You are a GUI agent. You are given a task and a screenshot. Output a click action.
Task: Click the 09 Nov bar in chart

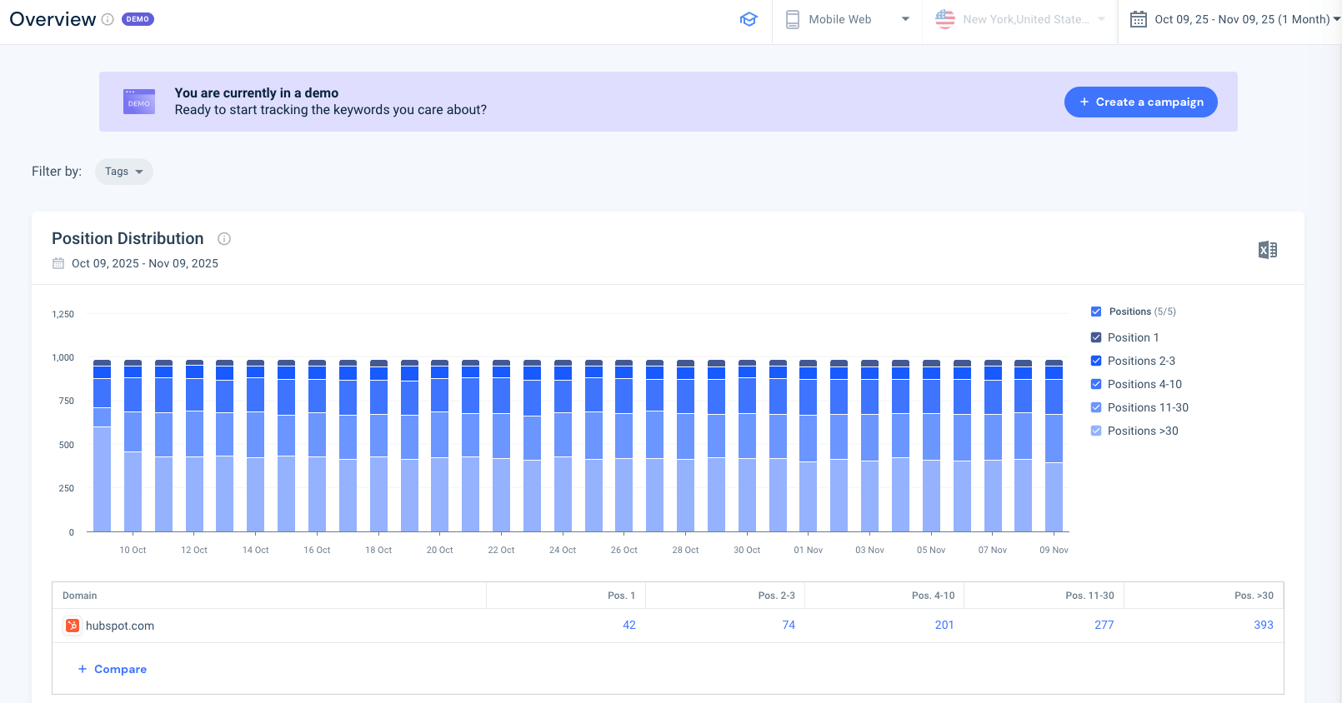(1054, 450)
